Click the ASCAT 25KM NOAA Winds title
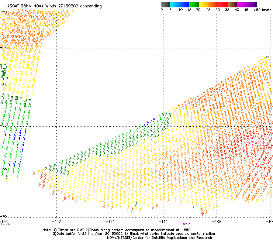This screenshot has width=273, height=240. click(54, 6)
